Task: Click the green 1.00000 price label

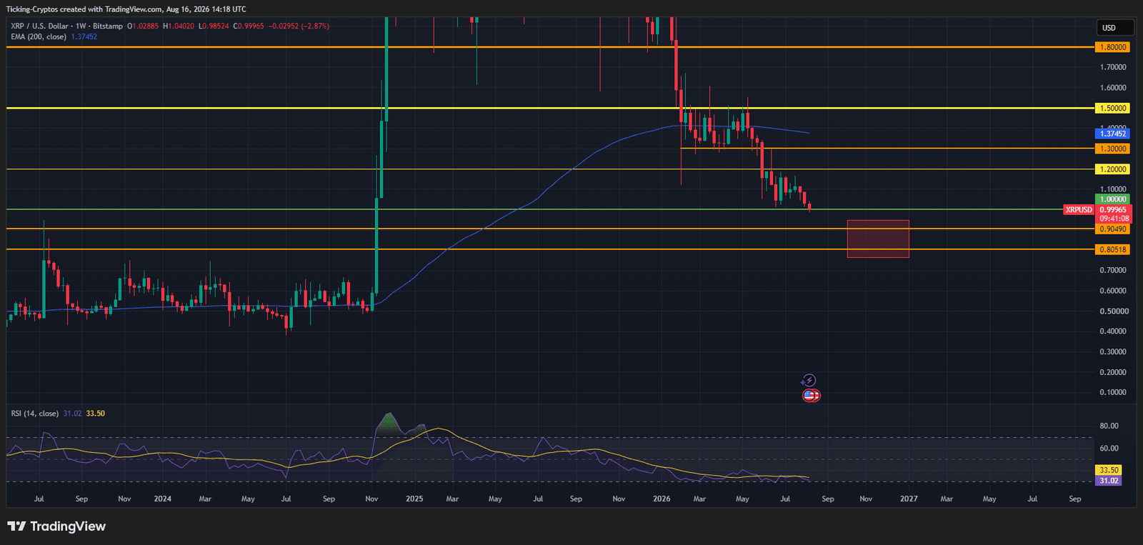Action: [x=1112, y=199]
